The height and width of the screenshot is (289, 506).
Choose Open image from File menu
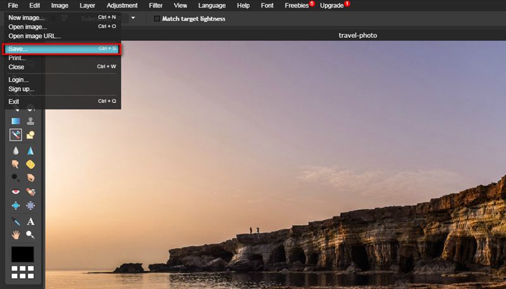coord(62,27)
